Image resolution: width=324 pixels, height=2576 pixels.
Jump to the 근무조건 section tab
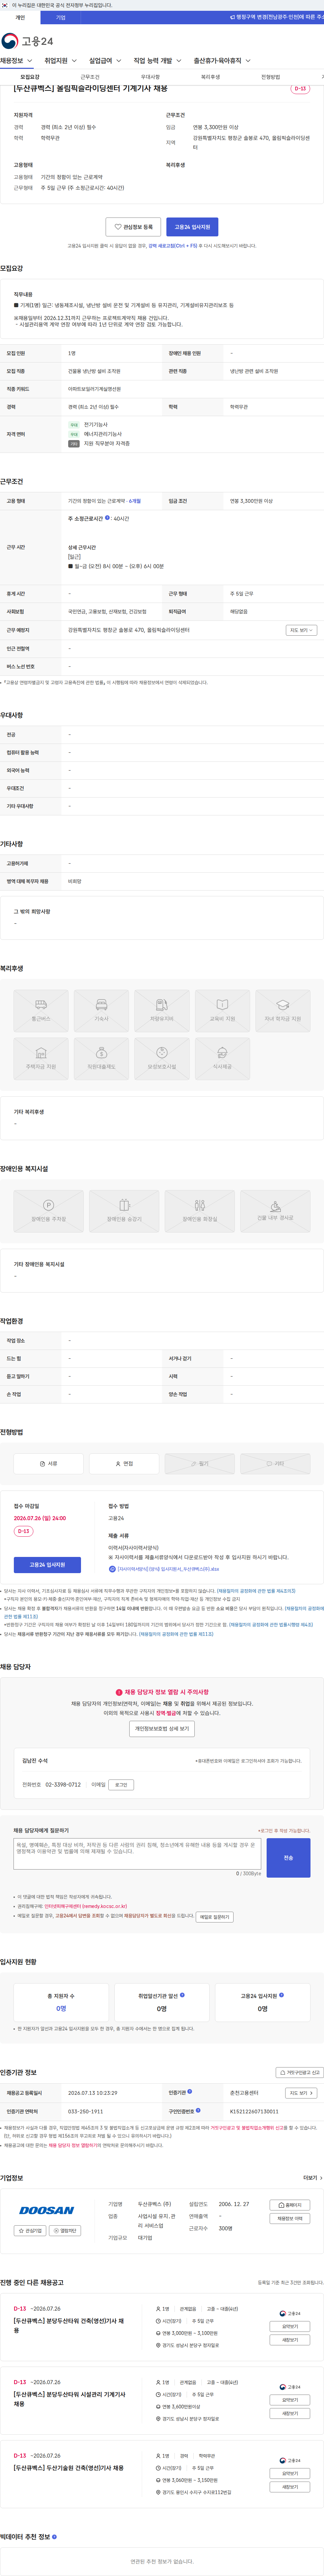(90, 77)
